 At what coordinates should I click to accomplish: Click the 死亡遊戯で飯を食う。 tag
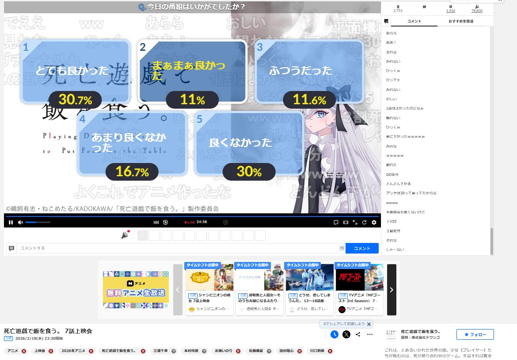point(118,351)
